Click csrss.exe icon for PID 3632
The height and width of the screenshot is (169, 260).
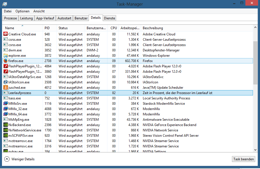pos(6,45)
